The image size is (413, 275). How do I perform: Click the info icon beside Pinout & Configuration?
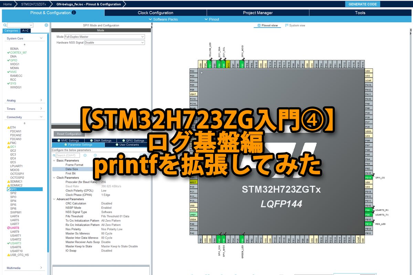coord(74,13)
